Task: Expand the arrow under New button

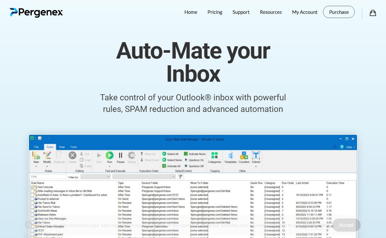Action: pyautogui.click(x=36, y=167)
